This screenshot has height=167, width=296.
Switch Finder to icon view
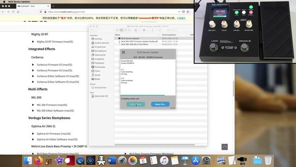[117, 30]
